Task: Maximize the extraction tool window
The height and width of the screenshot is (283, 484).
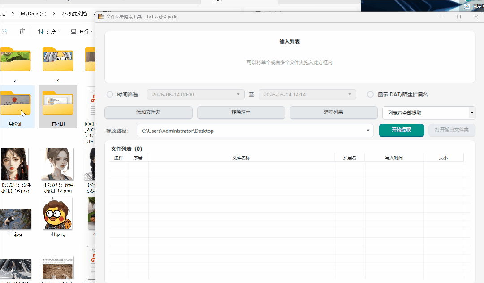Action: point(459,17)
